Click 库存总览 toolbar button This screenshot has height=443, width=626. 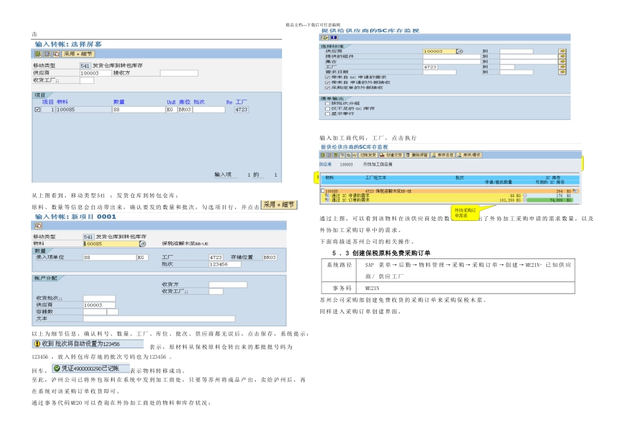coord(443,155)
